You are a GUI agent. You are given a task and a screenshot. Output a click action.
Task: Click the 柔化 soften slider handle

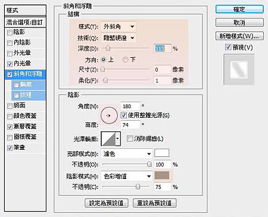105,80
